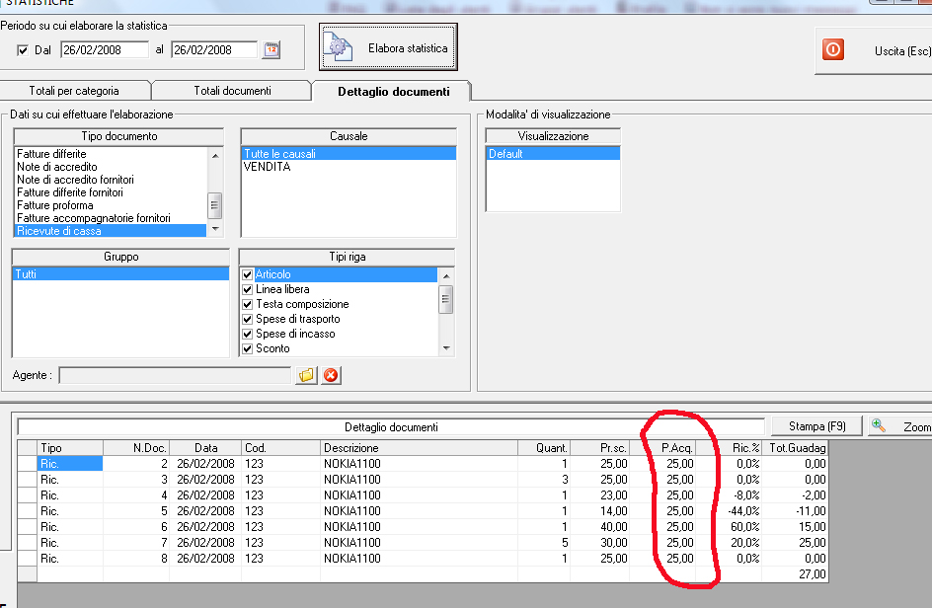This screenshot has height=608, width=932.
Task: Select Ric. cell of document 2 row
Action: pos(70,464)
